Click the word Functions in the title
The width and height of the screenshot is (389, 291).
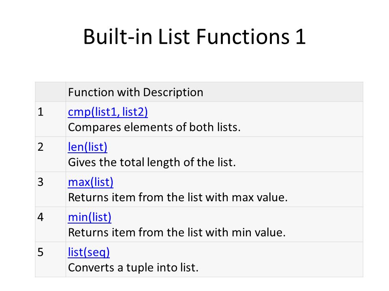pyautogui.click(x=243, y=37)
